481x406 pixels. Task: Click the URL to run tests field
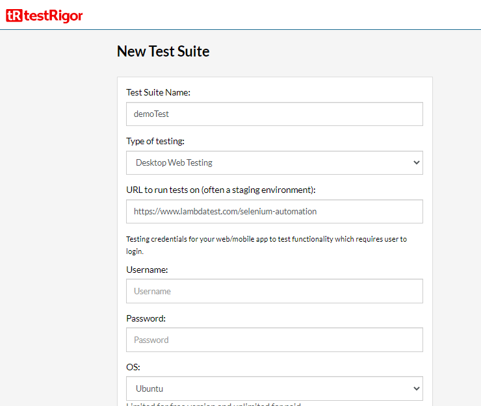(x=274, y=211)
